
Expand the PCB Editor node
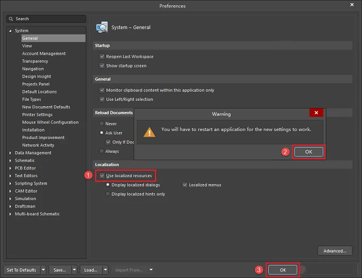point(10,168)
